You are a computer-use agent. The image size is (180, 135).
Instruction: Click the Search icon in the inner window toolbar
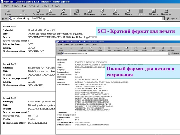[x=109, y=48]
